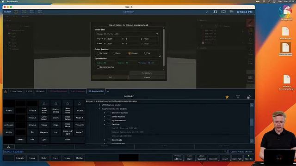
Task: Click the Shutter parameter category button
Action: (x=79, y=158)
